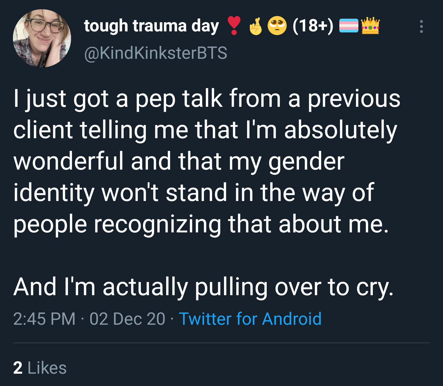Visit the @KindKinksterBTS handle

156,53
